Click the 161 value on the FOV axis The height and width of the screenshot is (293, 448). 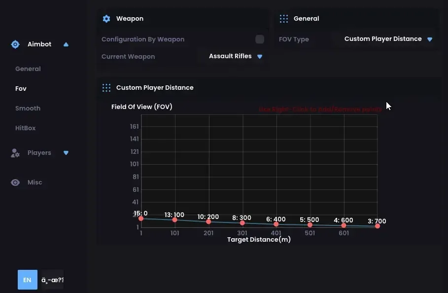coord(134,126)
